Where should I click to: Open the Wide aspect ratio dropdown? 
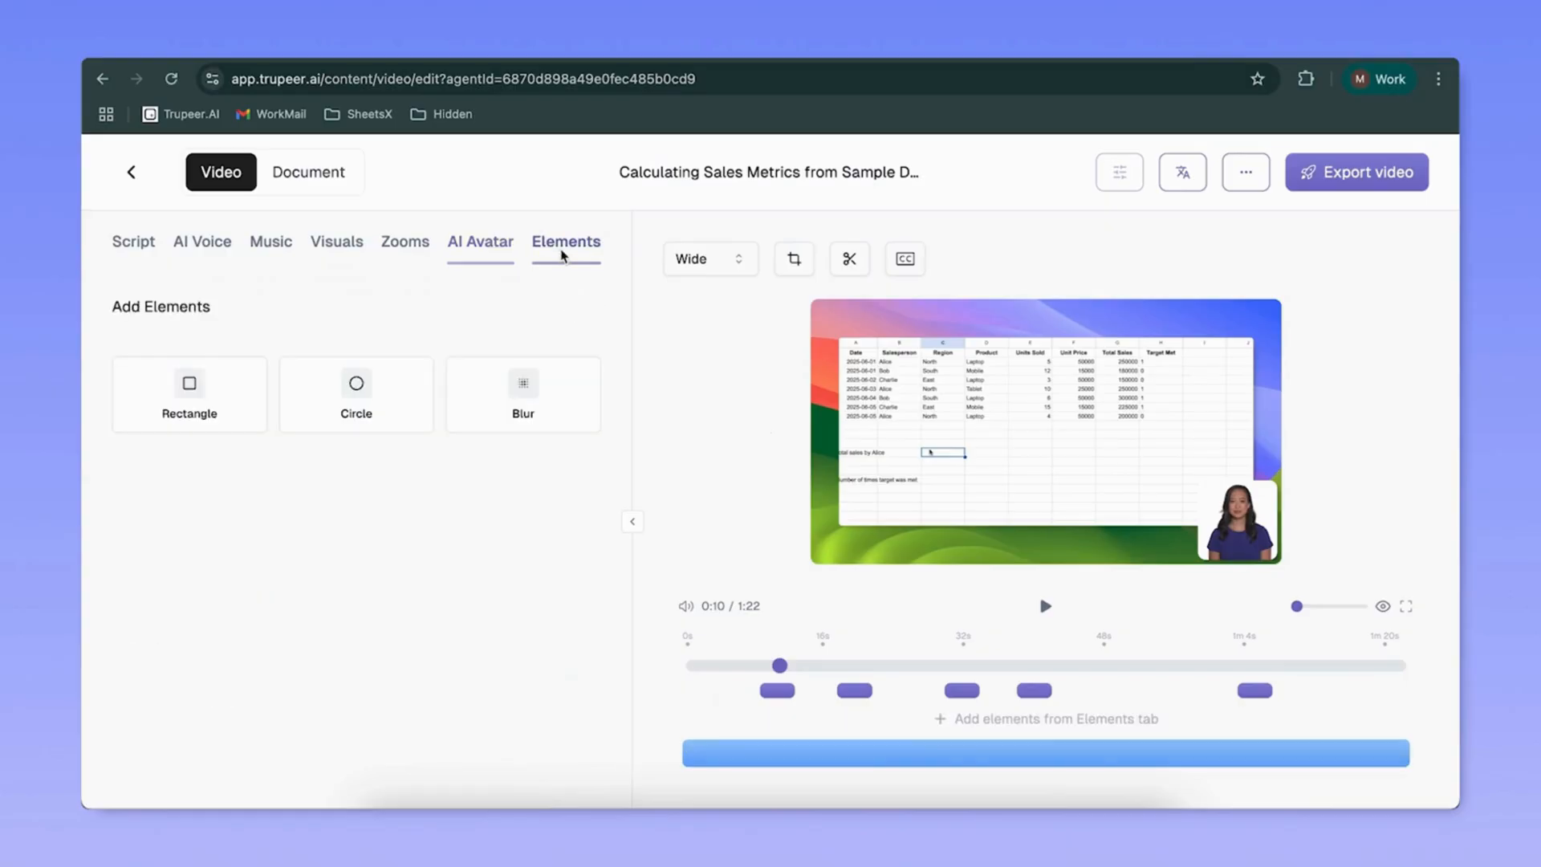click(710, 258)
